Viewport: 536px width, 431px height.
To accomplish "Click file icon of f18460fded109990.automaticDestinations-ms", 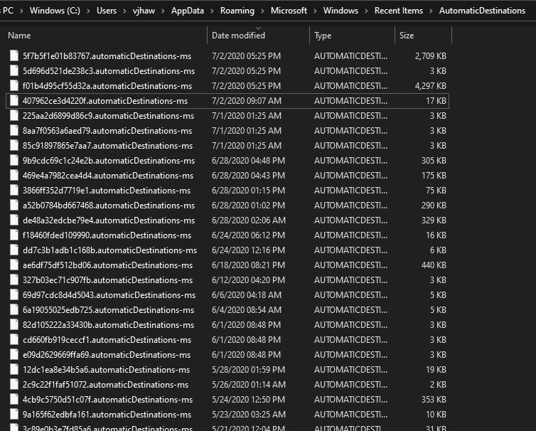I will (x=14, y=235).
